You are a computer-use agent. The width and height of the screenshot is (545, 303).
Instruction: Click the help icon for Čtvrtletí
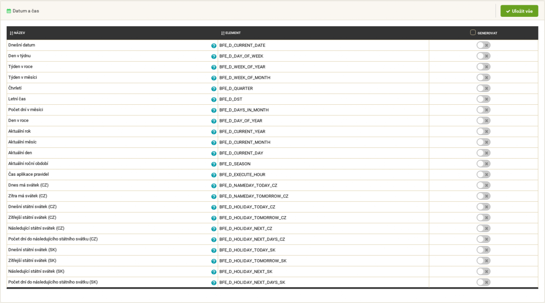click(x=214, y=89)
